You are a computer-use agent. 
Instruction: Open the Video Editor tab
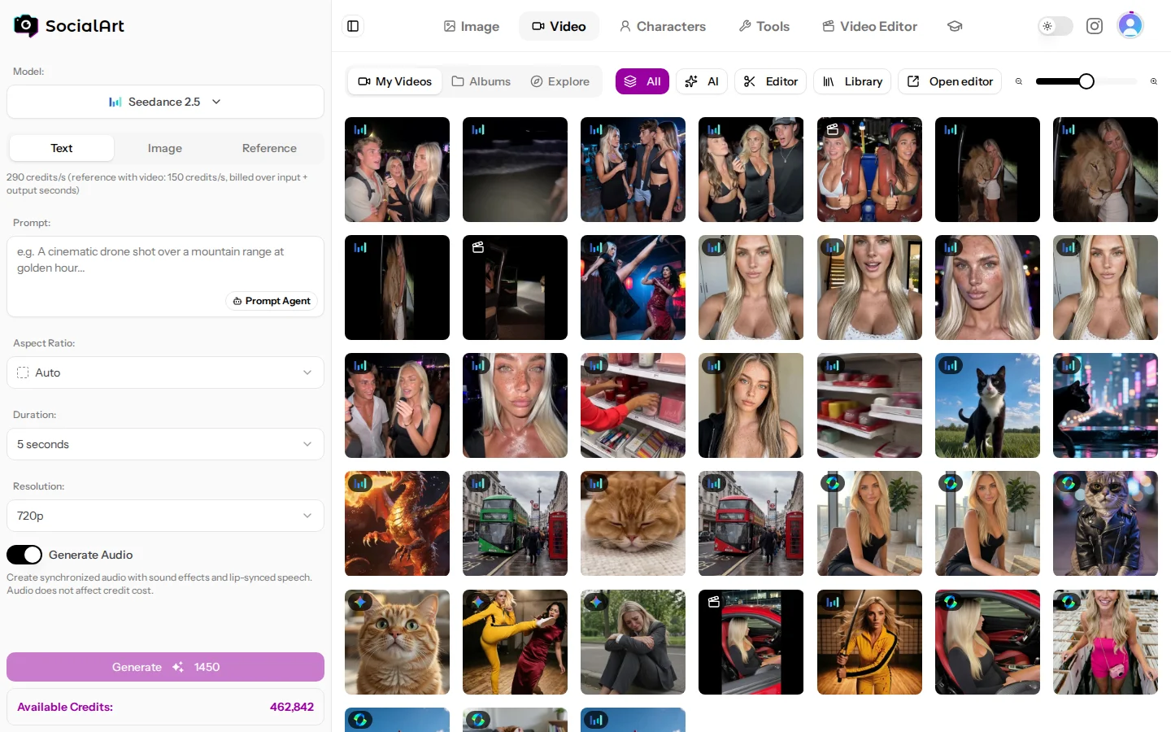[x=870, y=26]
